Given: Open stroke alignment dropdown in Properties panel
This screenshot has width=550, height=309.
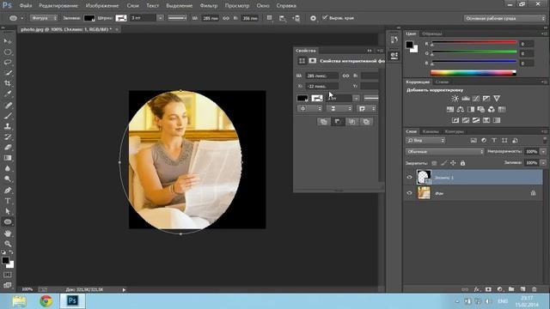Looking at the screenshot, I should coord(309,109).
